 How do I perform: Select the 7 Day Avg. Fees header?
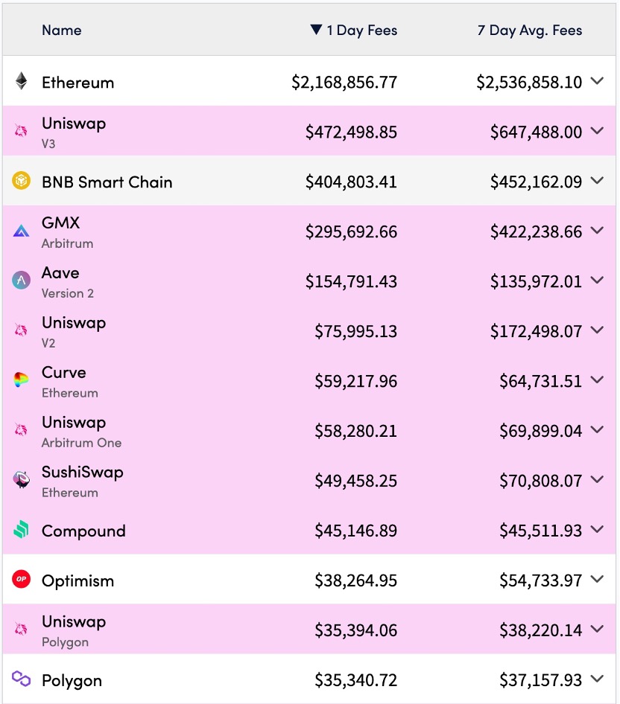(x=529, y=30)
